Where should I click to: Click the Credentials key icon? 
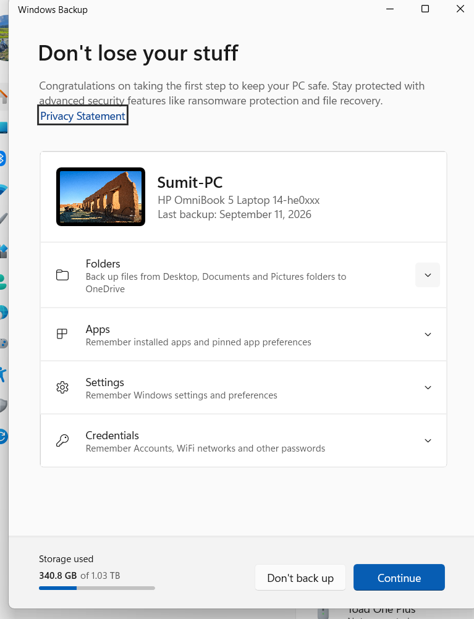[x=62, y=440]
